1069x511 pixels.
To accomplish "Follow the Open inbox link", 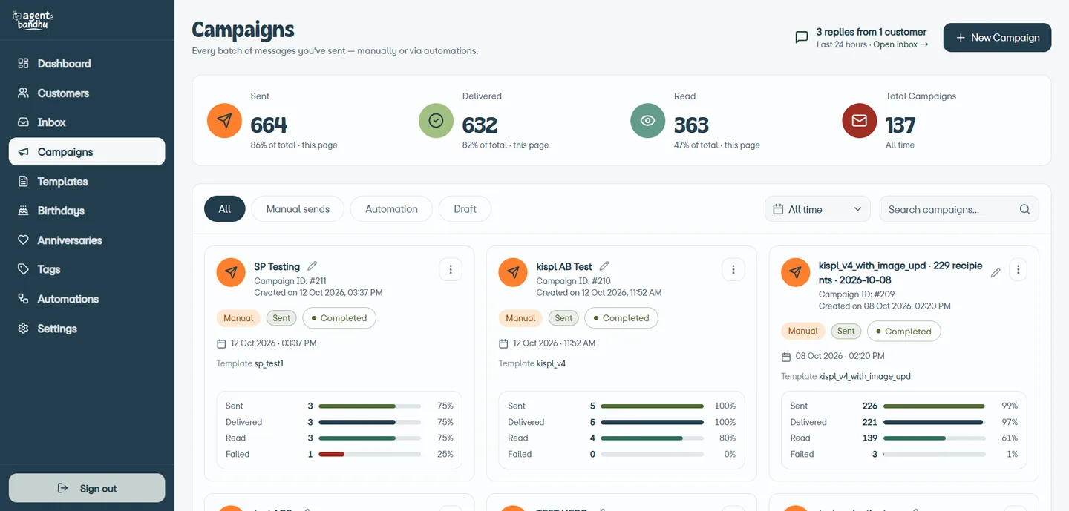I will coord(900,44).
